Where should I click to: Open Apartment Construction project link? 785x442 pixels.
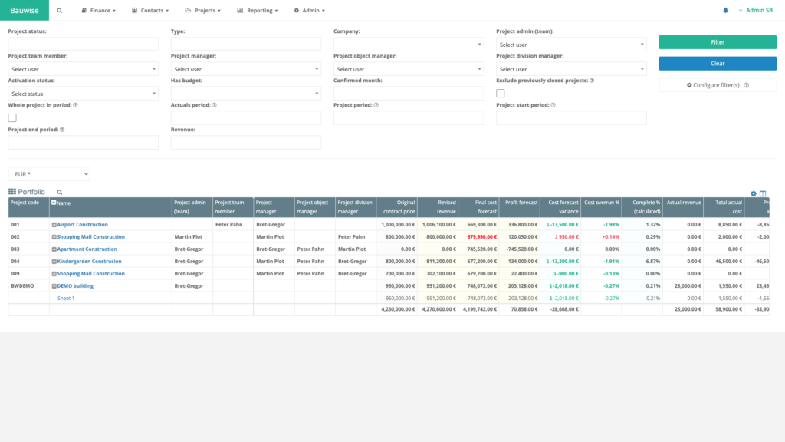(87, 249)
